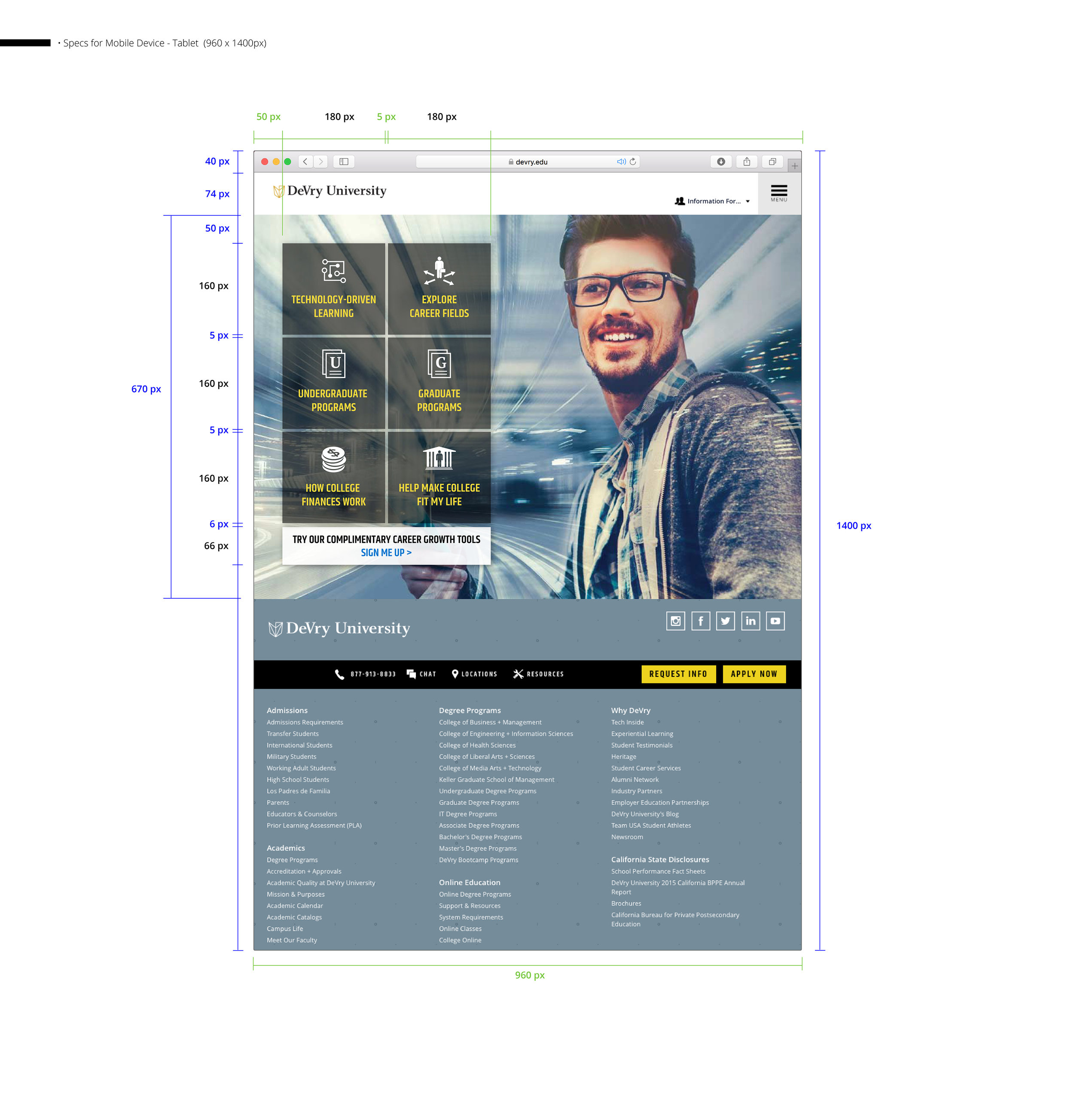This screenshot has height=1106, width=1074.
Task: Open the Admissions heading link
Action: [x=287, y=711]
